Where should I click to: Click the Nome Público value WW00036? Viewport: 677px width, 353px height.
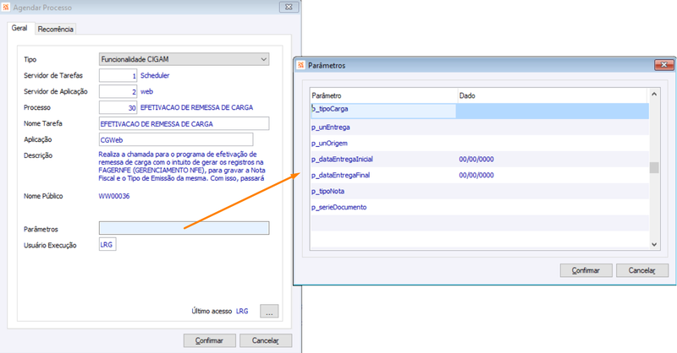pos(114,196)
